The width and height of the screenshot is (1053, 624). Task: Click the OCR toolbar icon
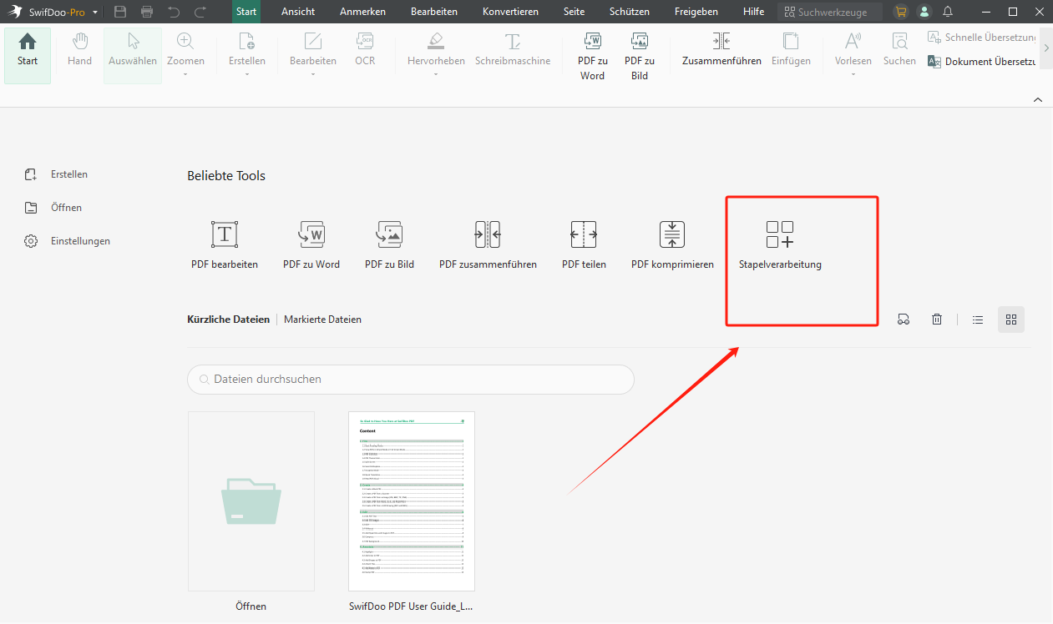(x=365, y=49)
